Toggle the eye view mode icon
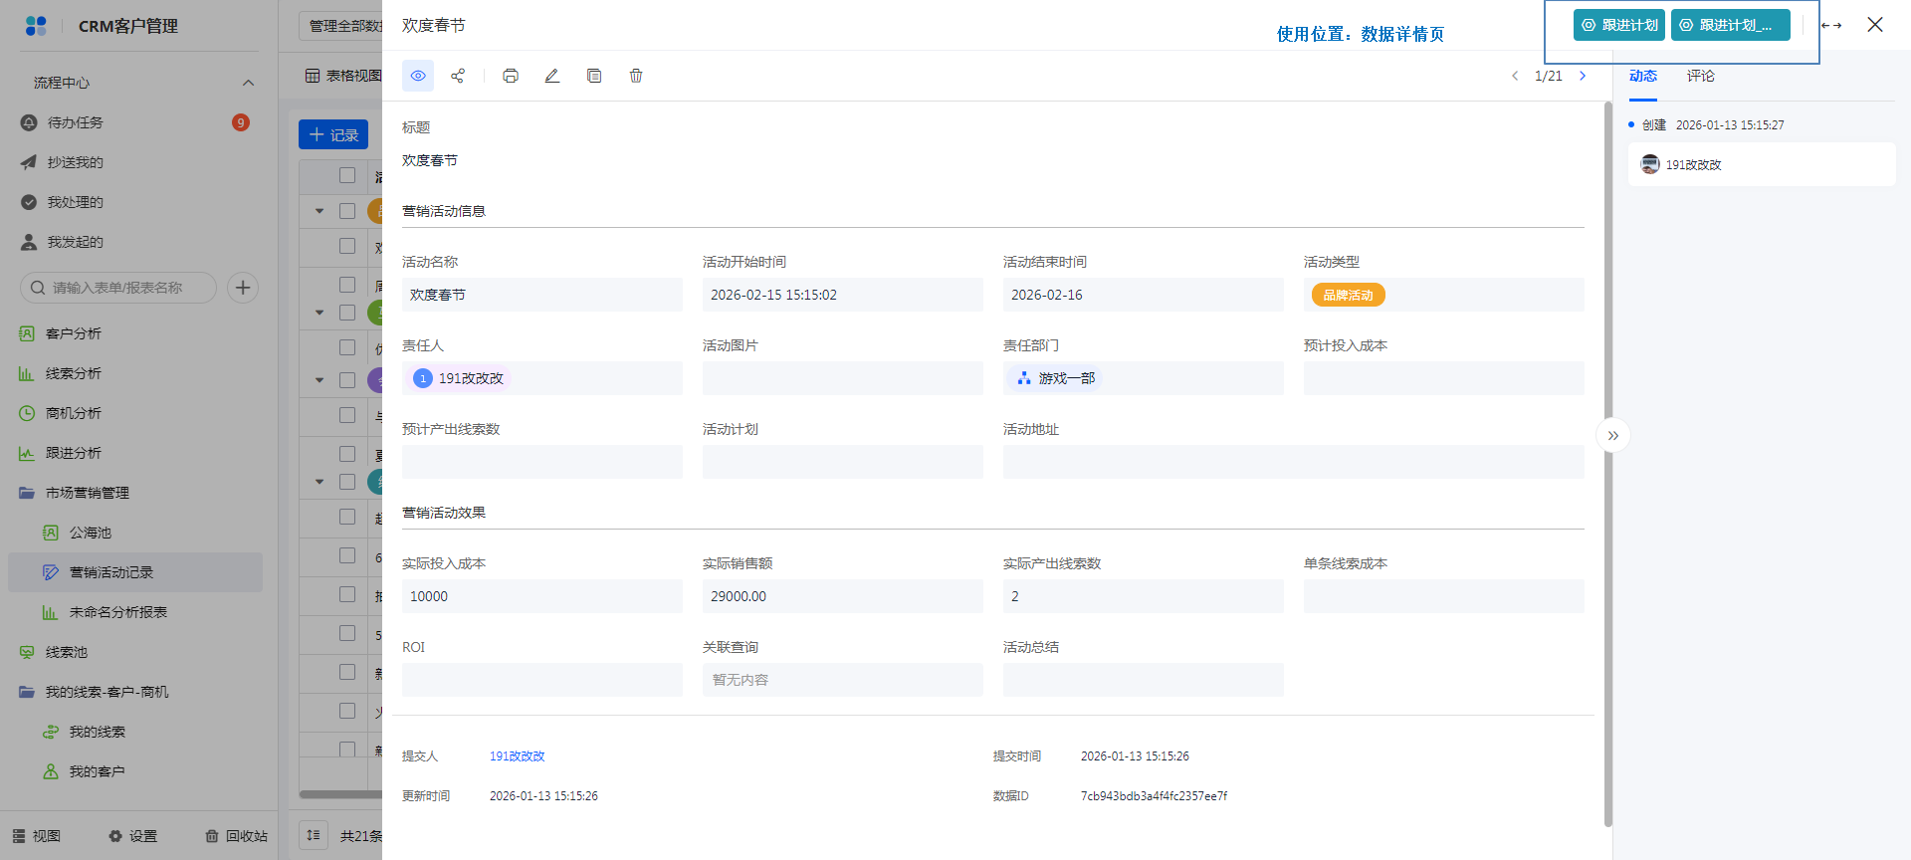The width and height of the screenshot is (1911, 860). pos(418,76)
